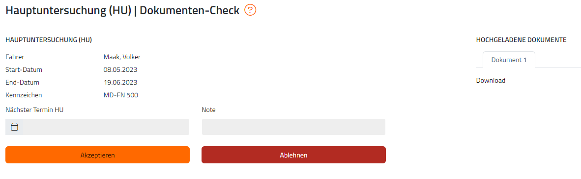Click the calendar icon for Nächster Termin HU
581x179 pixels.
coord(14,127)
